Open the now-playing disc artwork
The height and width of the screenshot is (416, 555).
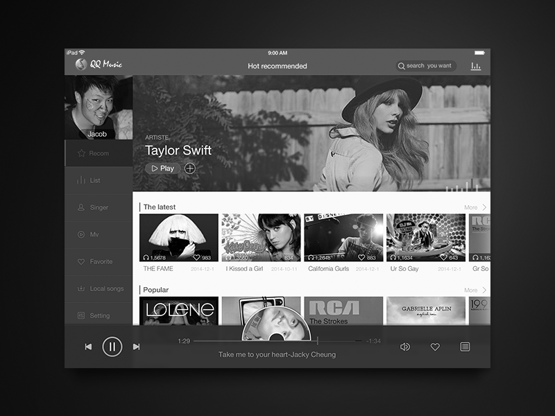pos(276,324)
